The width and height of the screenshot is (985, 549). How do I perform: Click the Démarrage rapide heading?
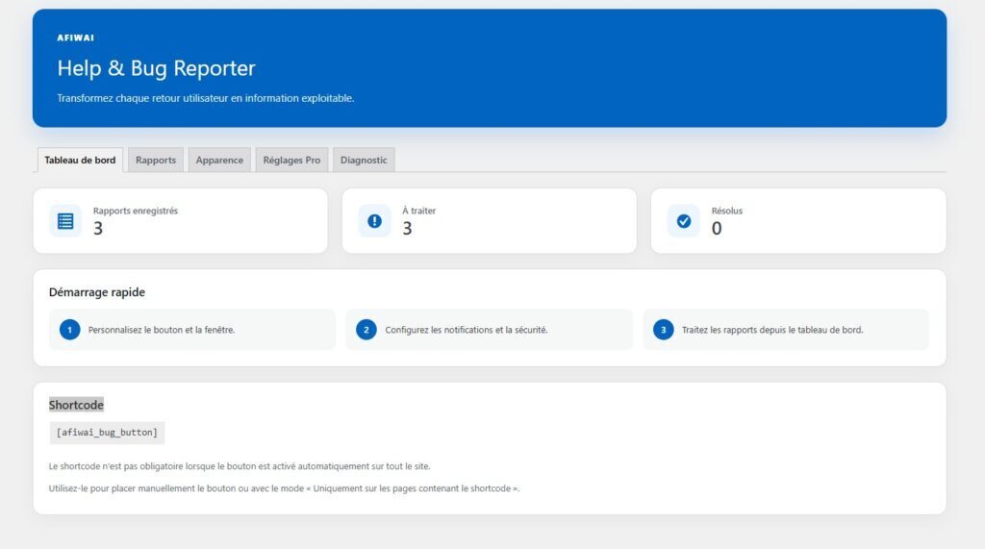pos(97,292)
